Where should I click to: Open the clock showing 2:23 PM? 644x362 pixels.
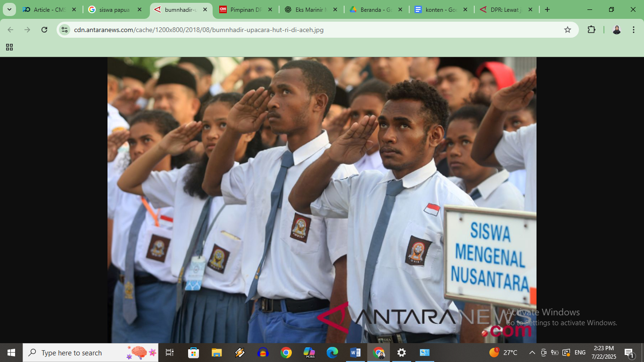(x=604, y=353)
